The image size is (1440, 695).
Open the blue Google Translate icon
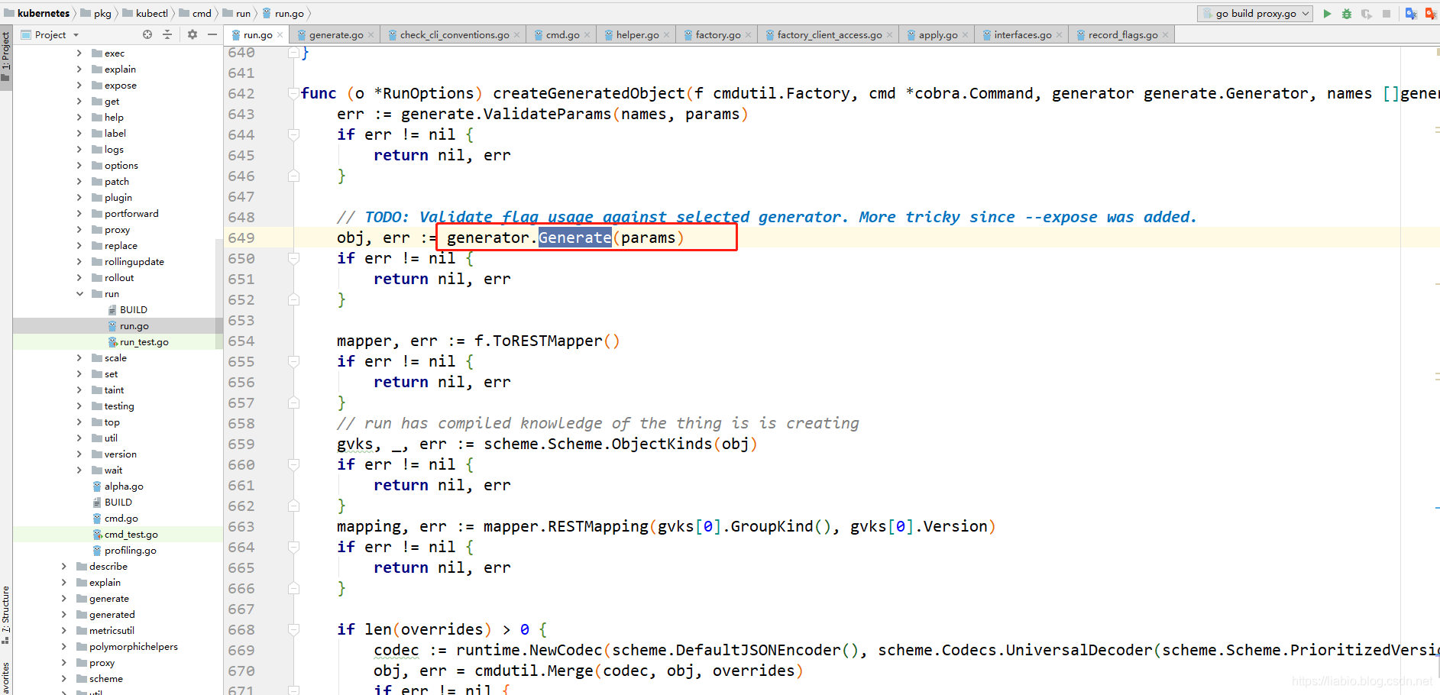coord(1411,14)
